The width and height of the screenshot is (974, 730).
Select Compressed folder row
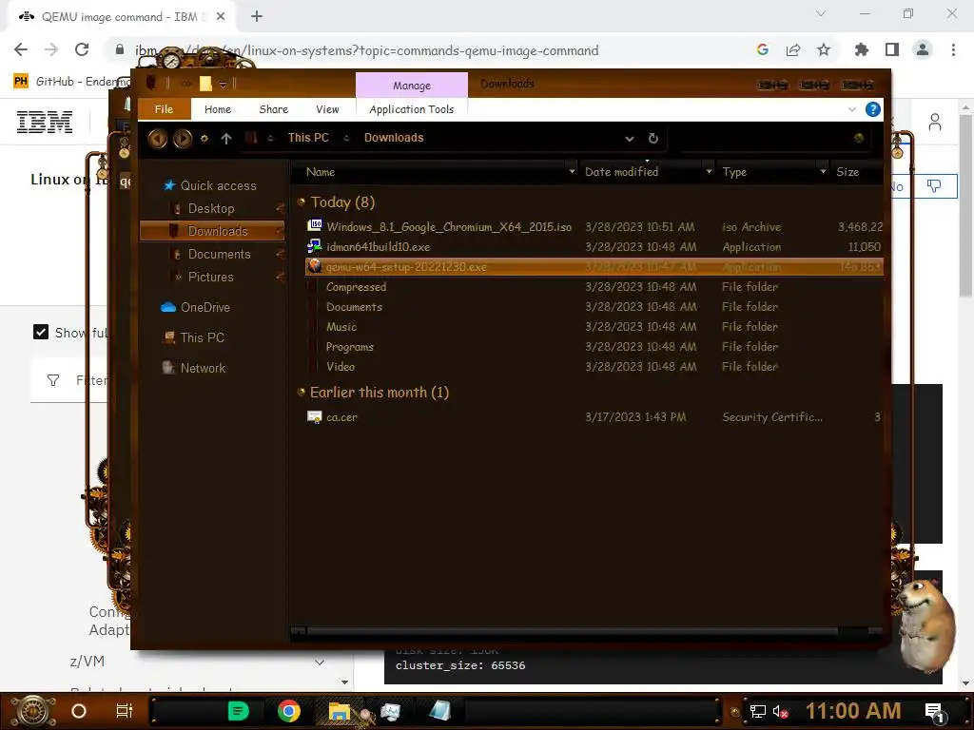tap(594, 287)
